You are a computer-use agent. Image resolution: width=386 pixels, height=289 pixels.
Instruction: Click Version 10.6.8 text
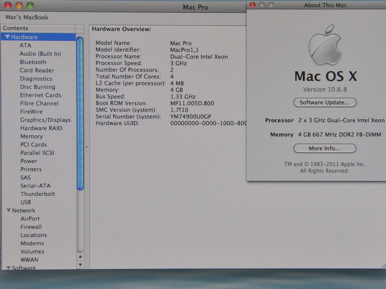pyautogui.click(x=325, y=90)
